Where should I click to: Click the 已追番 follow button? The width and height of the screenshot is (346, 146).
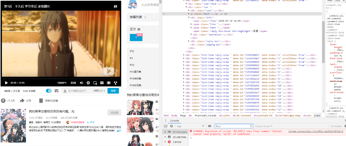[x=114, y=113]
